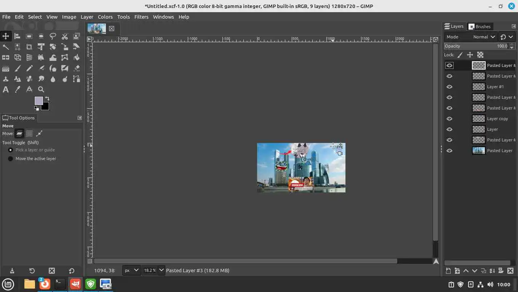
Task: Toggle the eye of the highlighted active layer
Action: [x=449, y=65]
